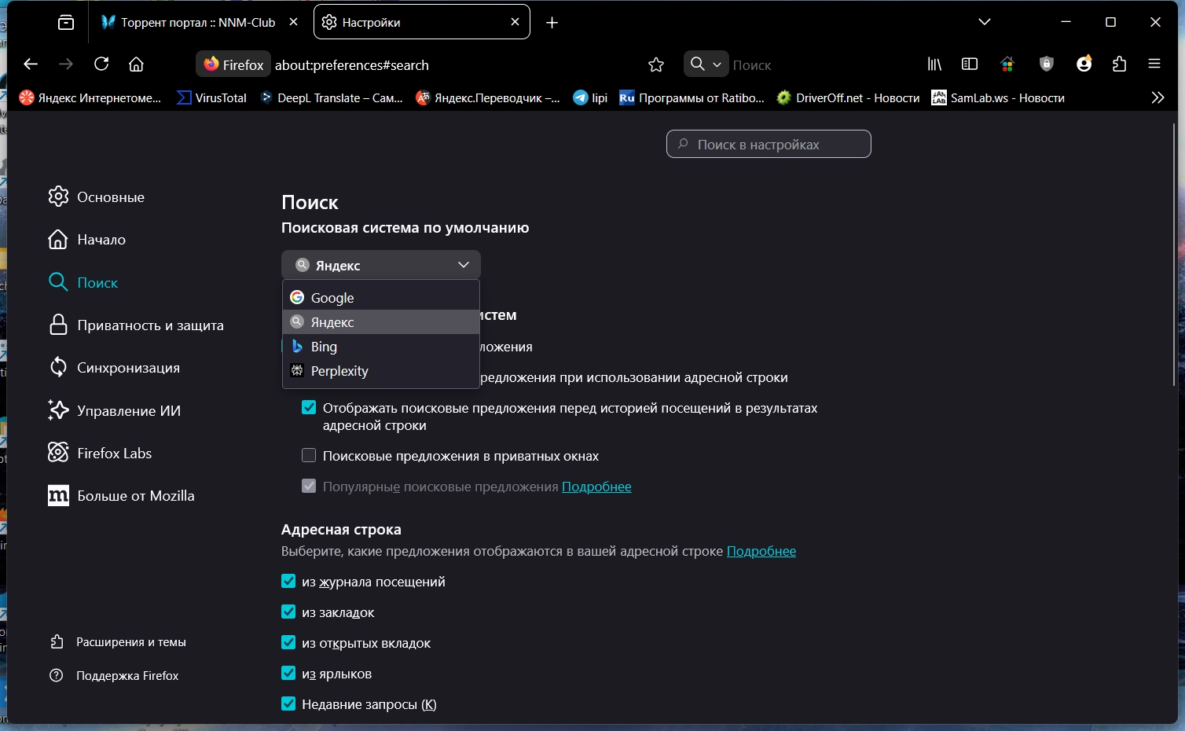The width and height of the screenshot is (1185, 731).
Task: Enable search suggestions in private windows
Action: click(309, 456)
